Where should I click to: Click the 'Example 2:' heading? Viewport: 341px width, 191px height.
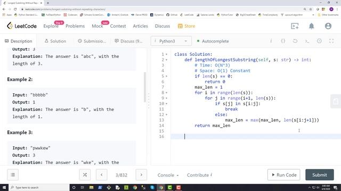tap(20, 79)
